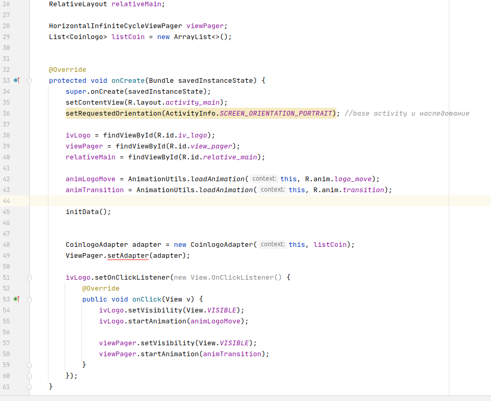
Task: Click the activity_main layout reference
Action: 192,103
